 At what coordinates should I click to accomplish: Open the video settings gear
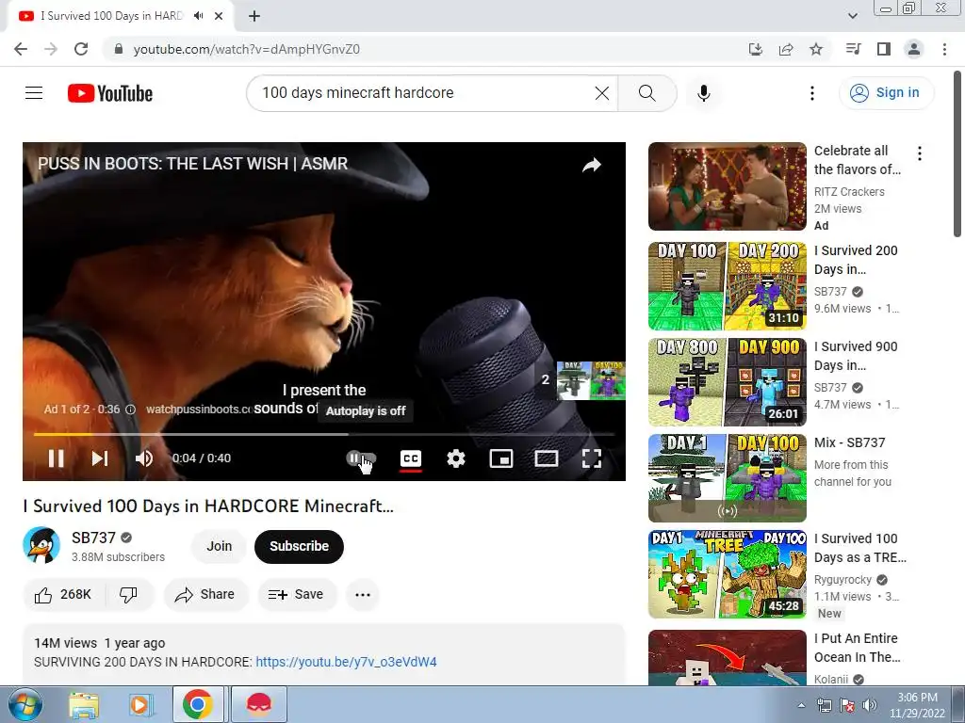point(456,458)
